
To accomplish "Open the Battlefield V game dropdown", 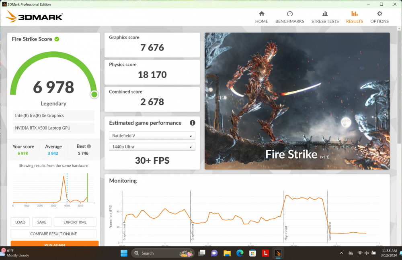I will (152, 136).
